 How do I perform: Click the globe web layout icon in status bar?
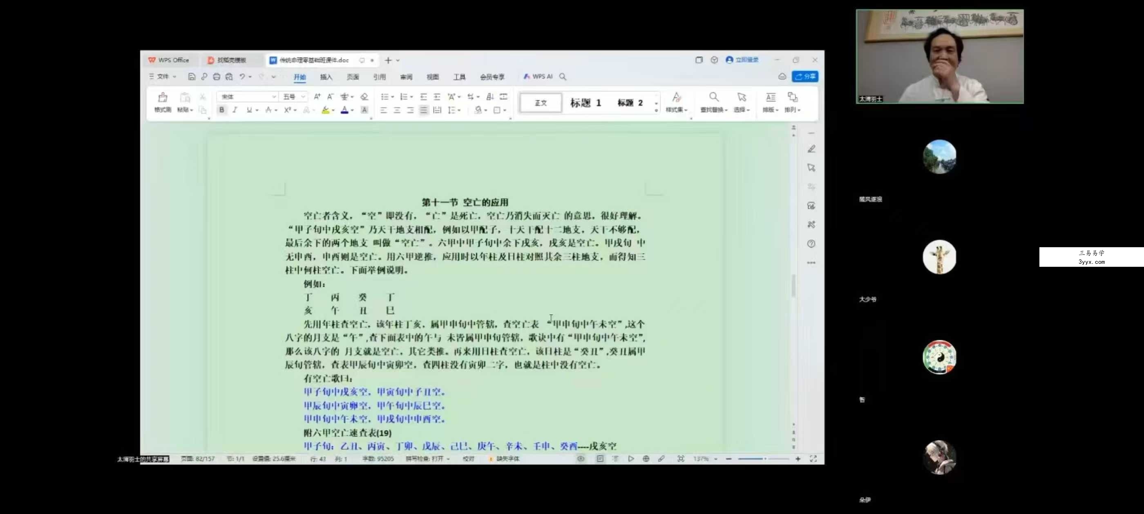pos(646,459)
